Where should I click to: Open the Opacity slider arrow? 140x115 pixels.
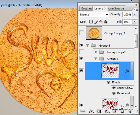pyautogui.click(x=135, y=14)
